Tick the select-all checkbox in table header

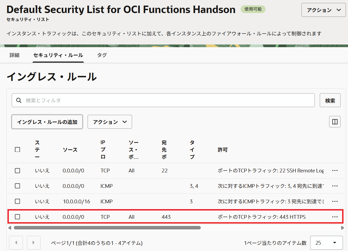tap(18, 149)
